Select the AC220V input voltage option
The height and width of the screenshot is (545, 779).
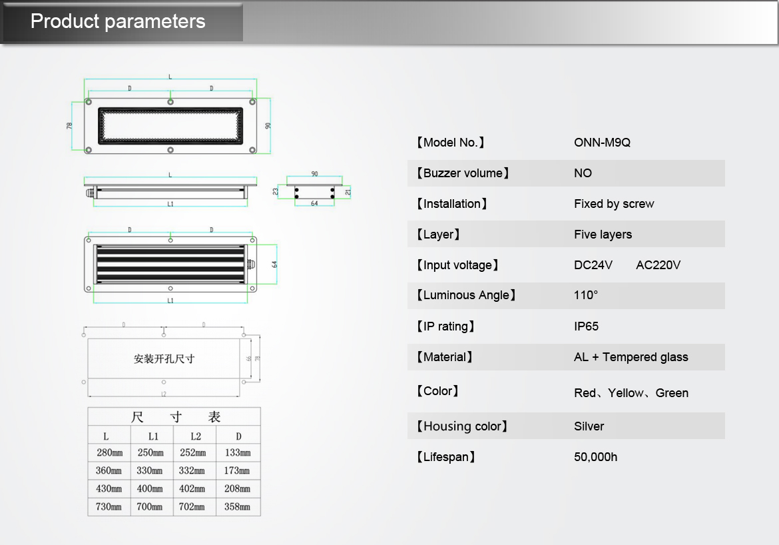658,265
